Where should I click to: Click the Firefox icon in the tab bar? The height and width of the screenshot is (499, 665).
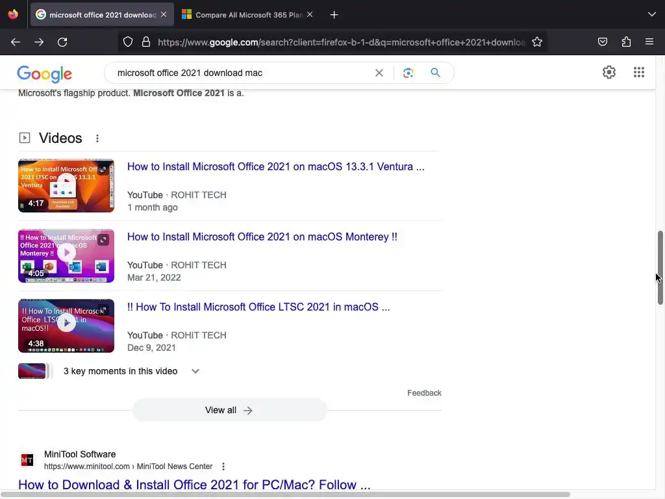pyautogui.click(x=13, y=14)
